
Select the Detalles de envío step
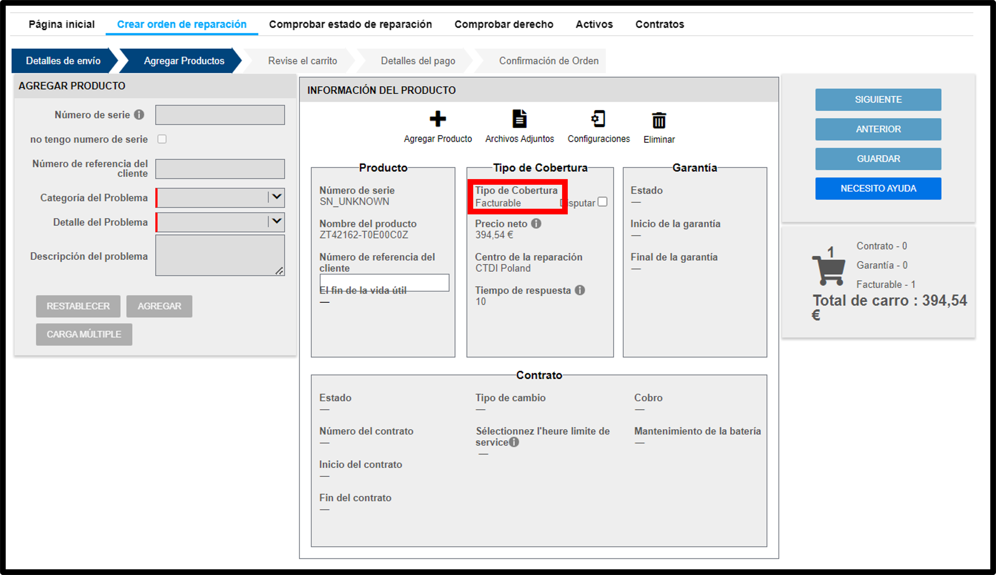pos(63,61)
